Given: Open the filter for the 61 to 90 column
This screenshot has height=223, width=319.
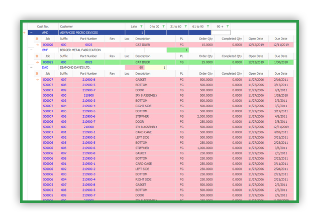Looking at the screenshot, I should pyautogui.click(x=206, y=26).
